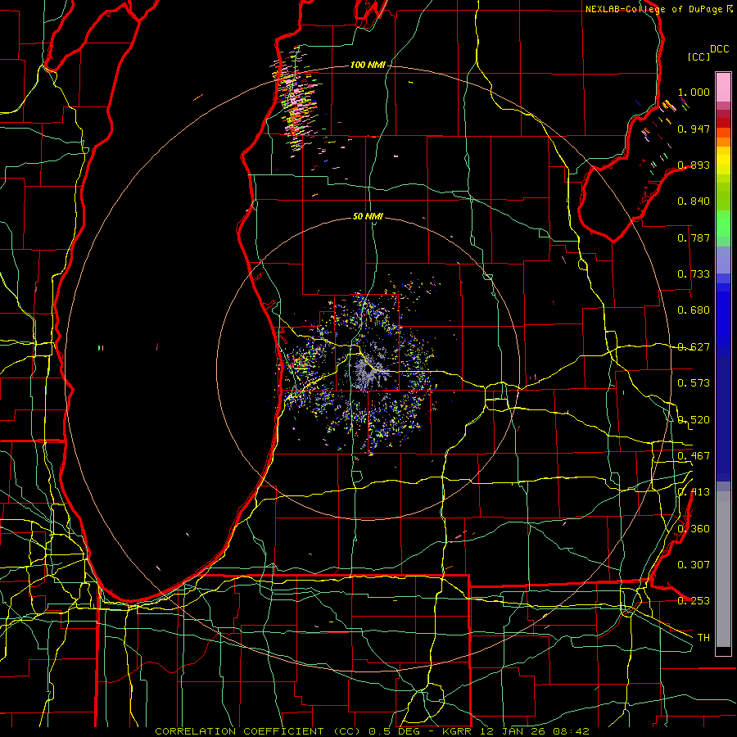The height and width of the screenshot is (737, 737).
Task: Pick the pink segment of the color bar
Action: 723,87
